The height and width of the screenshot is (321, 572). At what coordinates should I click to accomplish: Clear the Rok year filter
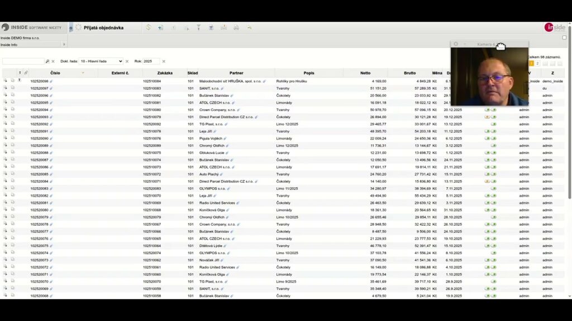(x=164, y=61)
